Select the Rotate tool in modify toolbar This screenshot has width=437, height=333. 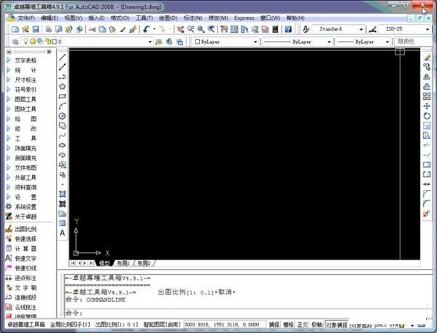(x=427, y=116)
